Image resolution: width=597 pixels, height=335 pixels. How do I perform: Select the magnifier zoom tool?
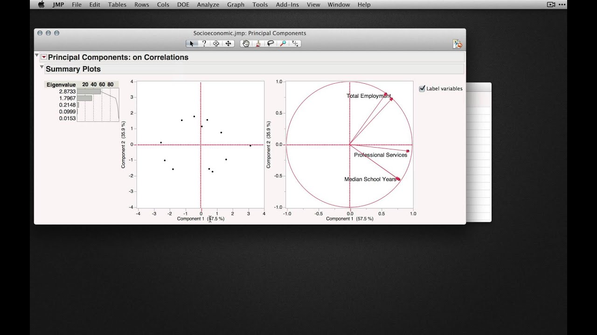click(x=283, y=44)
